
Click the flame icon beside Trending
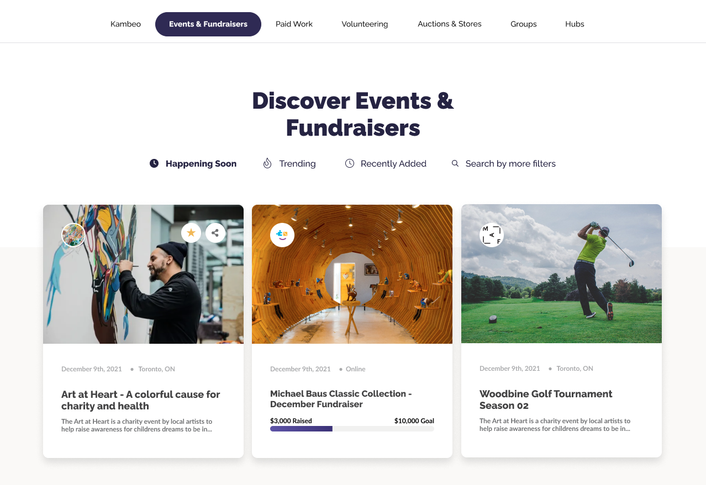267,163
